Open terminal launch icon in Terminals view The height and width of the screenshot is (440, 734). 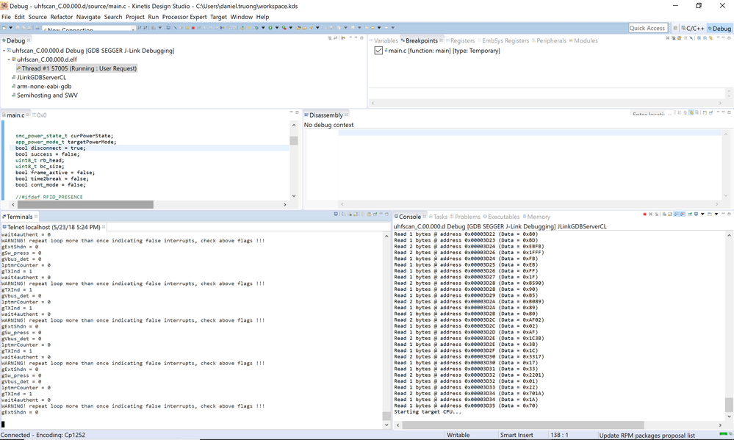coord(336,214)
